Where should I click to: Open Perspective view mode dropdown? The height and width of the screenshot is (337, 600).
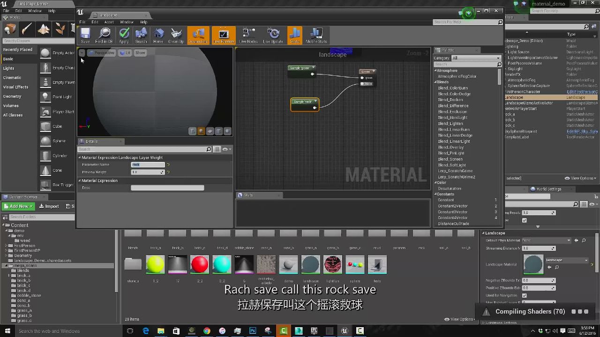tap(101, 53)
